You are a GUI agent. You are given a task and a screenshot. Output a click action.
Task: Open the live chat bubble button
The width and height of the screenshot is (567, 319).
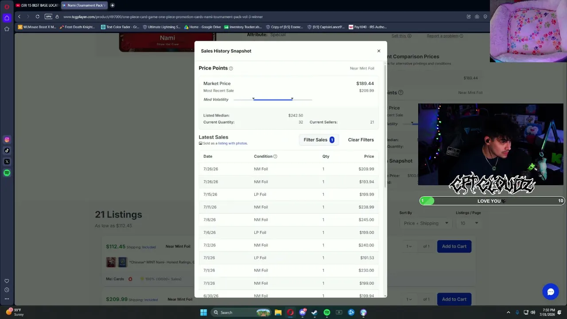[551, 292]
